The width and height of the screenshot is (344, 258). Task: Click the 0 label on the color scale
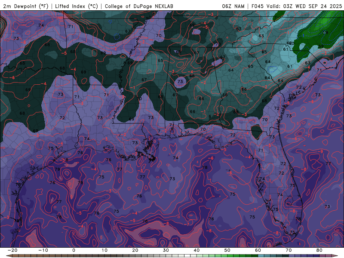(x=74, y=250)
